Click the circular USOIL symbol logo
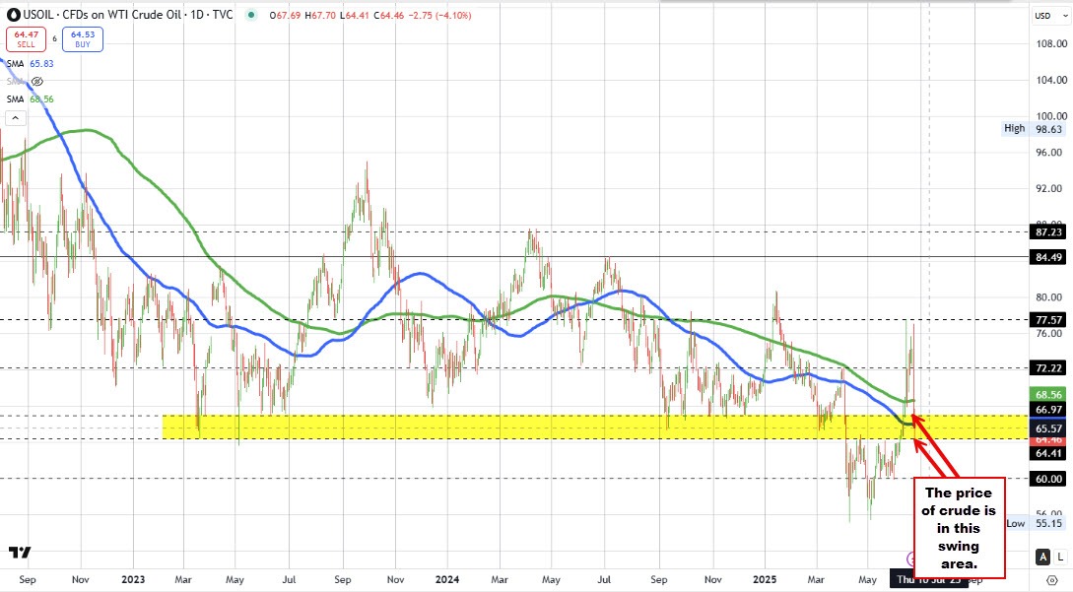Image resolution: width=1073 pixels, height=592 pixels. coord(13,15)
